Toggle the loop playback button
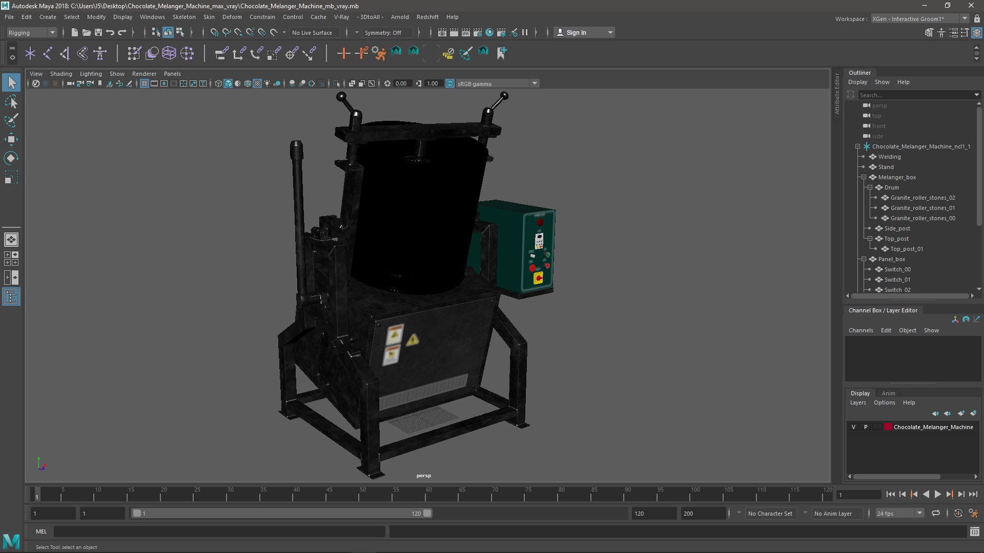 pos(936,513)
